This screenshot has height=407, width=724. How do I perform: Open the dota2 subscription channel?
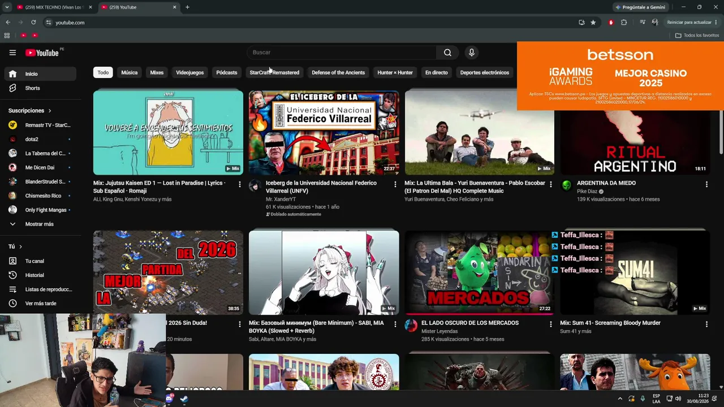pos(40,139)
